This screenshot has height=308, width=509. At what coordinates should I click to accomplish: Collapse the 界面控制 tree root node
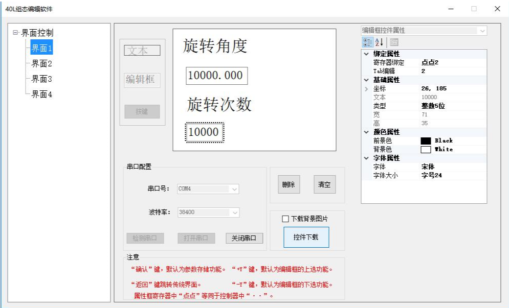(x=15, y=33)
